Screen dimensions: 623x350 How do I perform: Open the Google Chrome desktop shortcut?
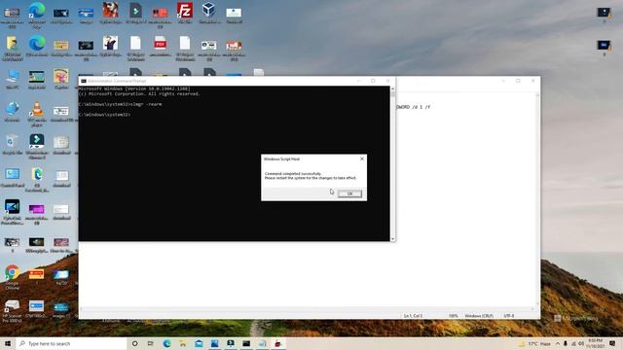[12, 277]
